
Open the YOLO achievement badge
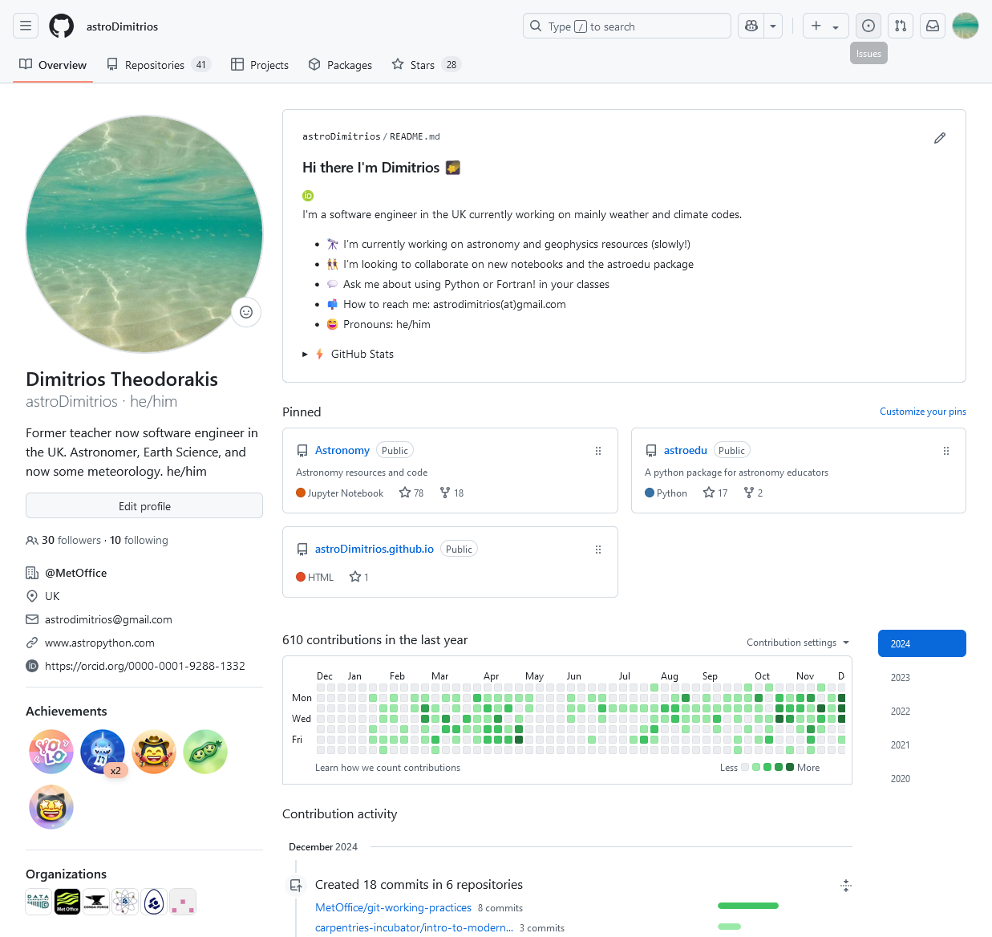click(x=51, y=752)
